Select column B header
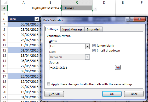 (50, 2)
